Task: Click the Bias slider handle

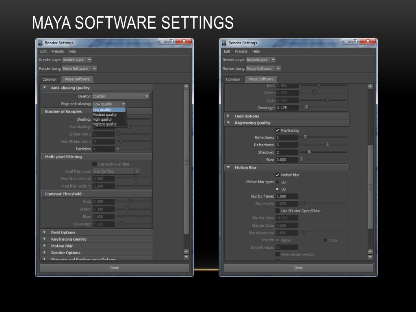Action: (x=301, y=159)
